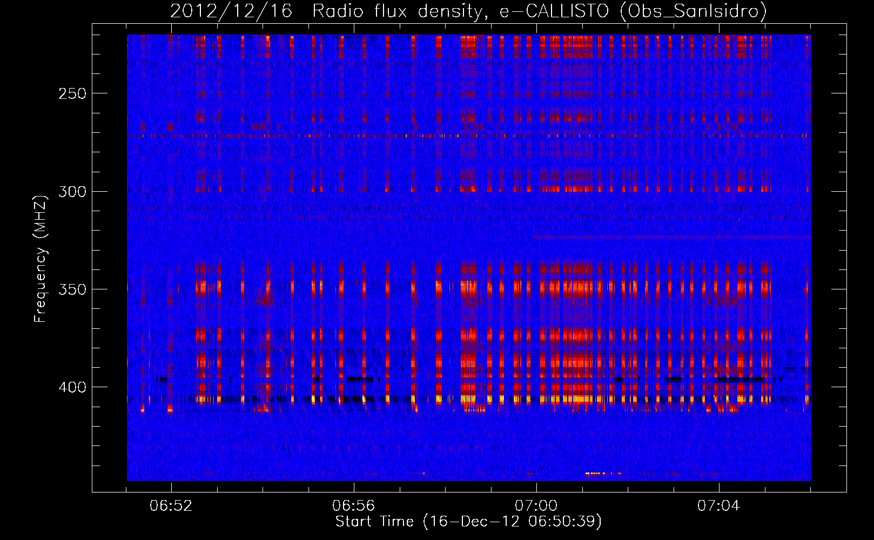
Task: Click the 07:00 time tick label
Action: point(536,506)
